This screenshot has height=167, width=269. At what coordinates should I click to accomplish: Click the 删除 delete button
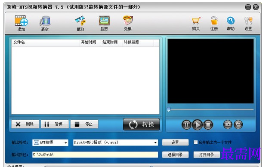coord(25,124)
